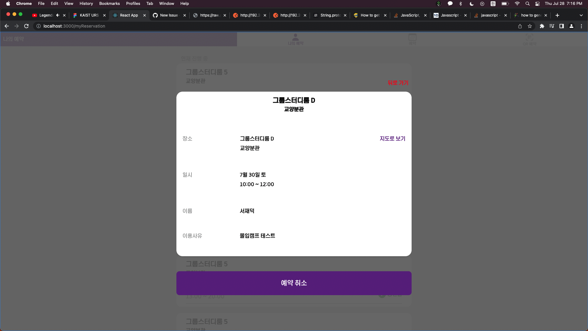Toggle Do Not Disturb moon icon
588x331 pixels.
471,4
